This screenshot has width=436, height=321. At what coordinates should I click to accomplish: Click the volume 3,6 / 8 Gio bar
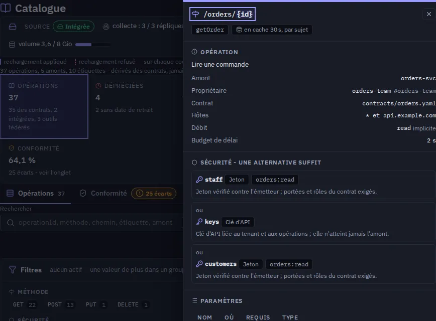tap(92, 45)
